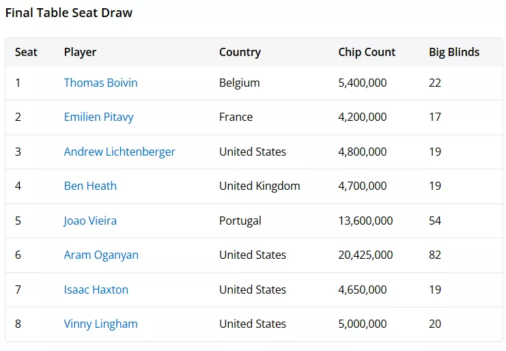Click Isaac Haxton player link
The image size is (506, 351).
coord(96,290)
